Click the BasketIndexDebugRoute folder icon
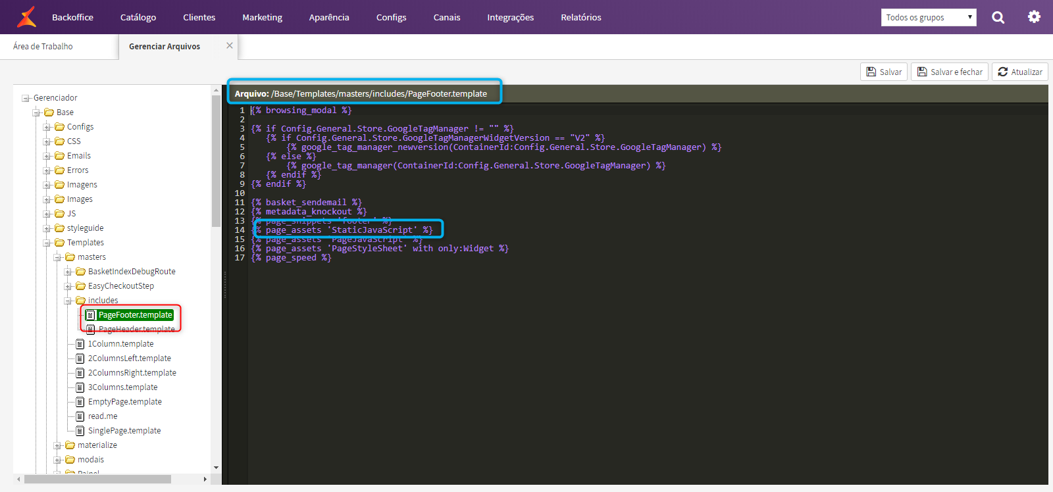Screen dimensions: 1053x492 click(80, 272)
